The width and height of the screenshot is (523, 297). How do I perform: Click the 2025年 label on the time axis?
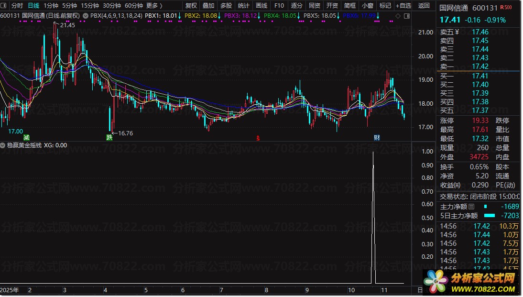click(10, 290)
